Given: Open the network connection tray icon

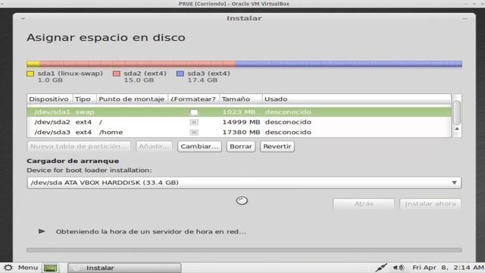Looking at the screenshot, I should (381, 268).
